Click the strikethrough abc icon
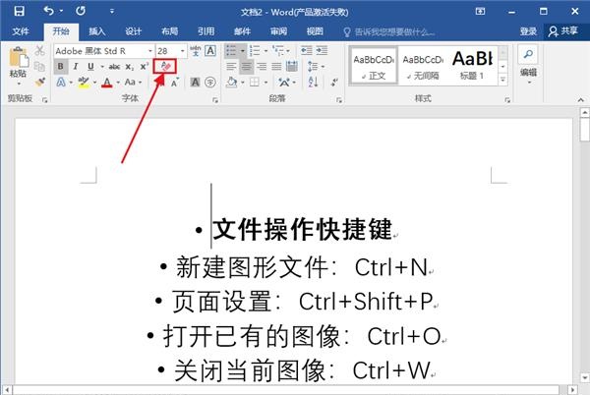 pos(113,67)
